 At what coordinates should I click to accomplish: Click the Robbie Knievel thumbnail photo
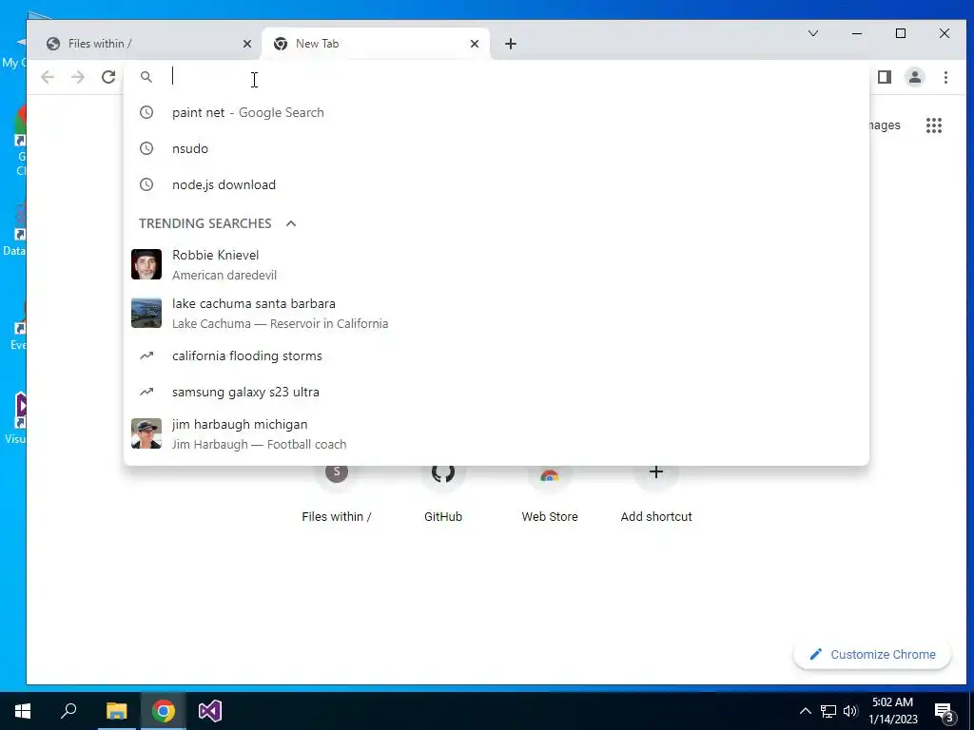coord(146,264)
